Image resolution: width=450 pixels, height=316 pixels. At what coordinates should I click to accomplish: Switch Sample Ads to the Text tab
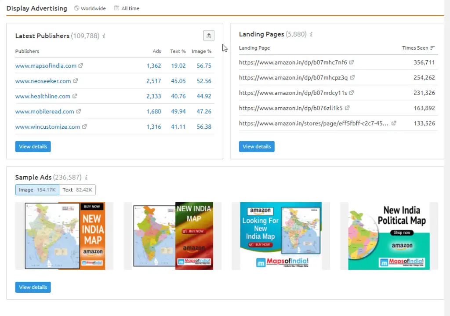(x=77, y=190)
